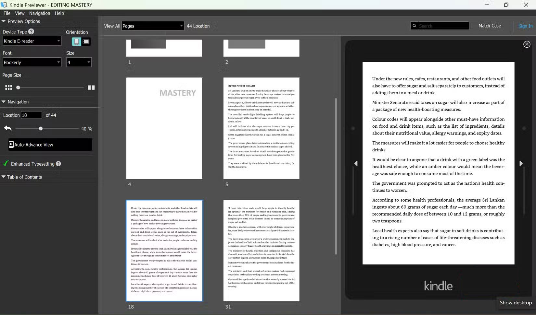Select portrait orientation toggle
536x315 pixels.
(76, 41)
